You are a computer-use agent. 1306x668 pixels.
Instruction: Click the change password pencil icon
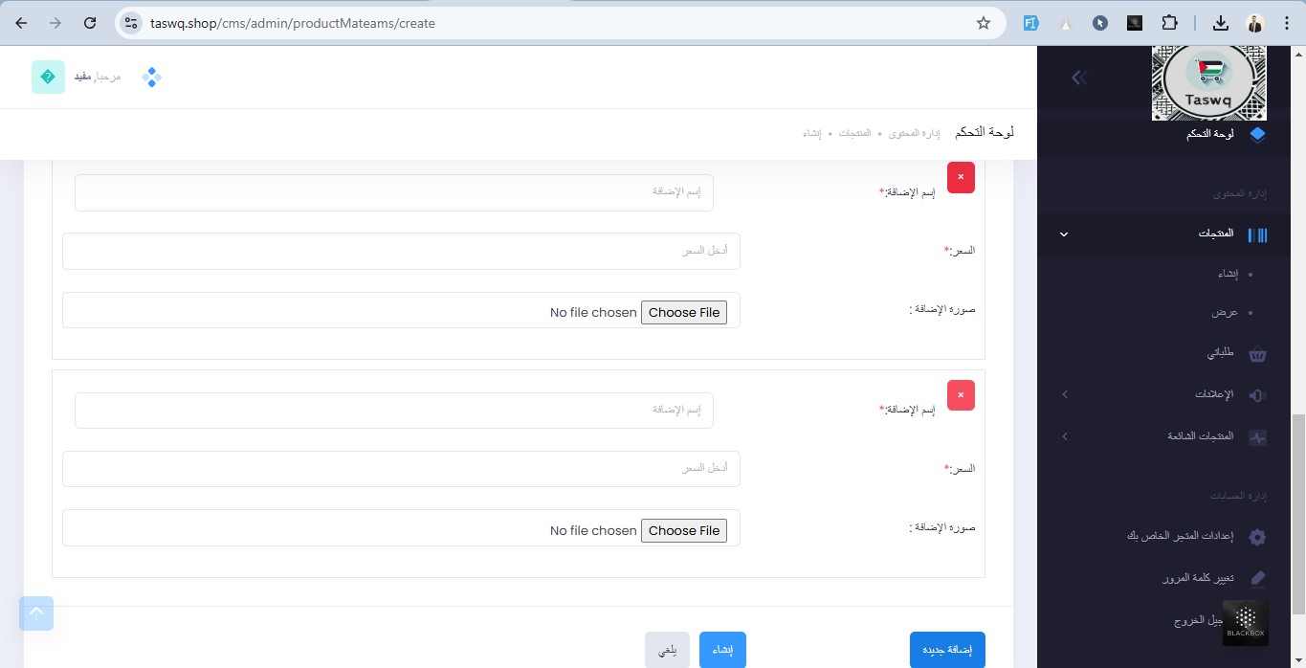[1257, 578]
